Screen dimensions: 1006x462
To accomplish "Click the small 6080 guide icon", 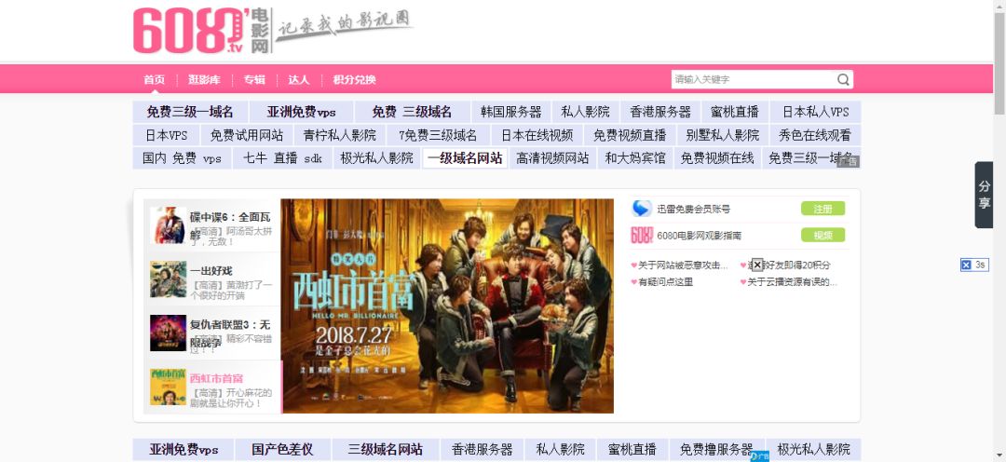I will pos(641,236).
